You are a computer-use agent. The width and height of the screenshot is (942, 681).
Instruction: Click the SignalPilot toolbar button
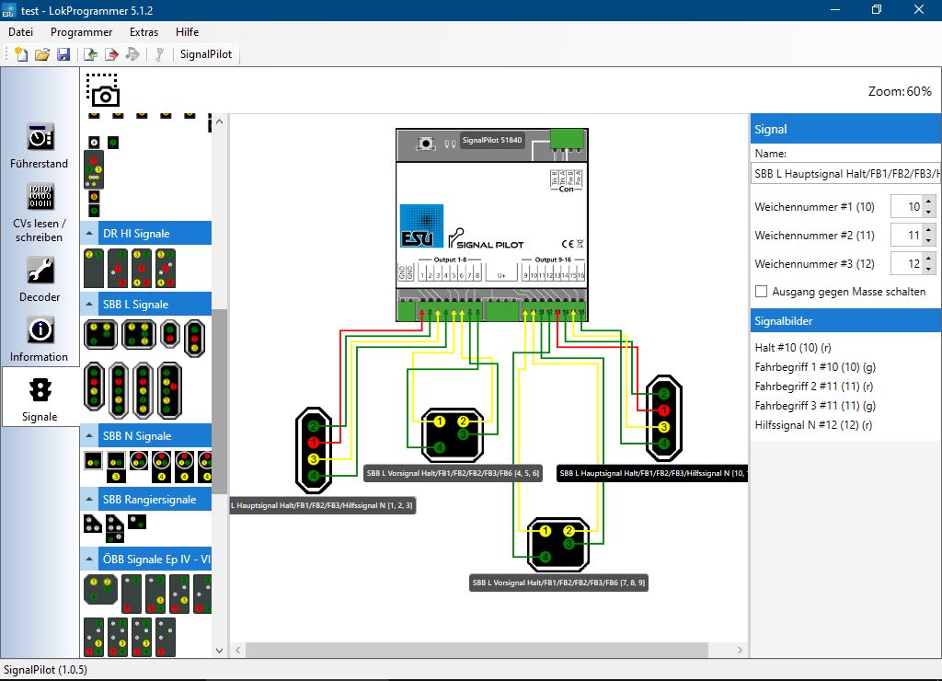coord(205,54)
